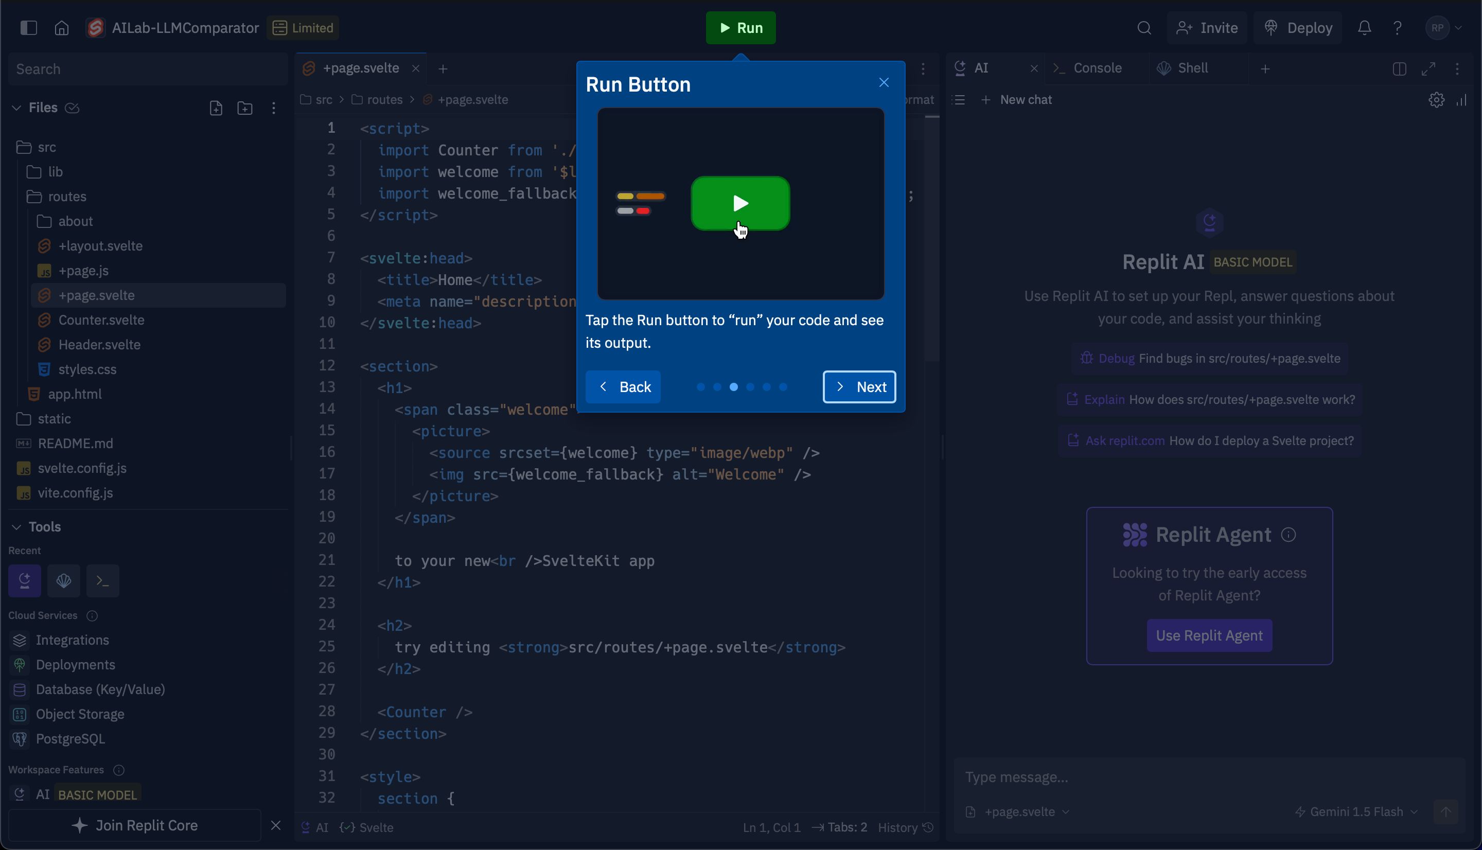
Task: Open right pane three-dot menu
Action: pos(1457,69)
